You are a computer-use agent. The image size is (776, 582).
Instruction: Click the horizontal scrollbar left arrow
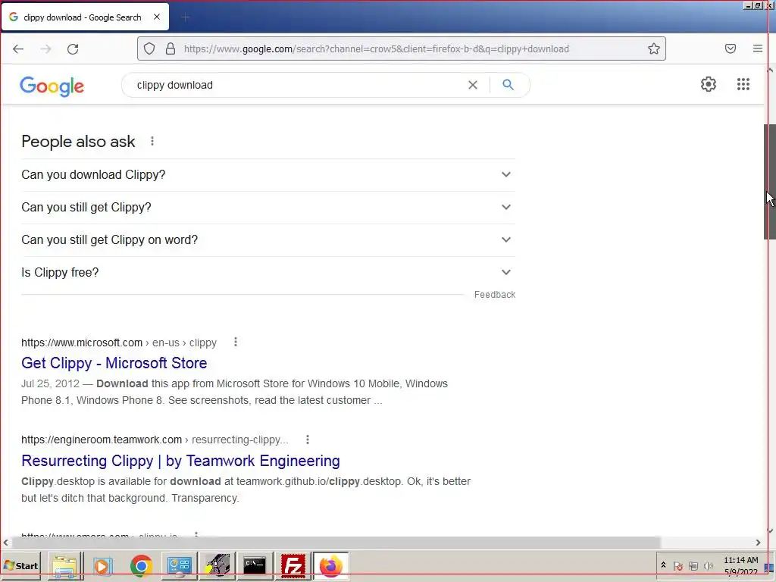5,543
